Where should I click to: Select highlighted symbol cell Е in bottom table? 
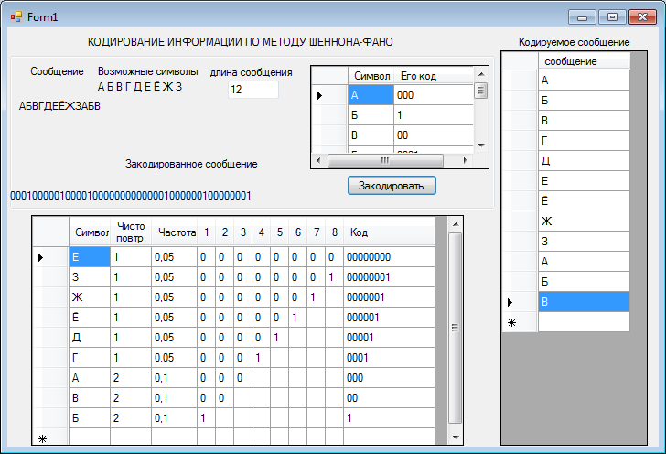pos(90,257)
